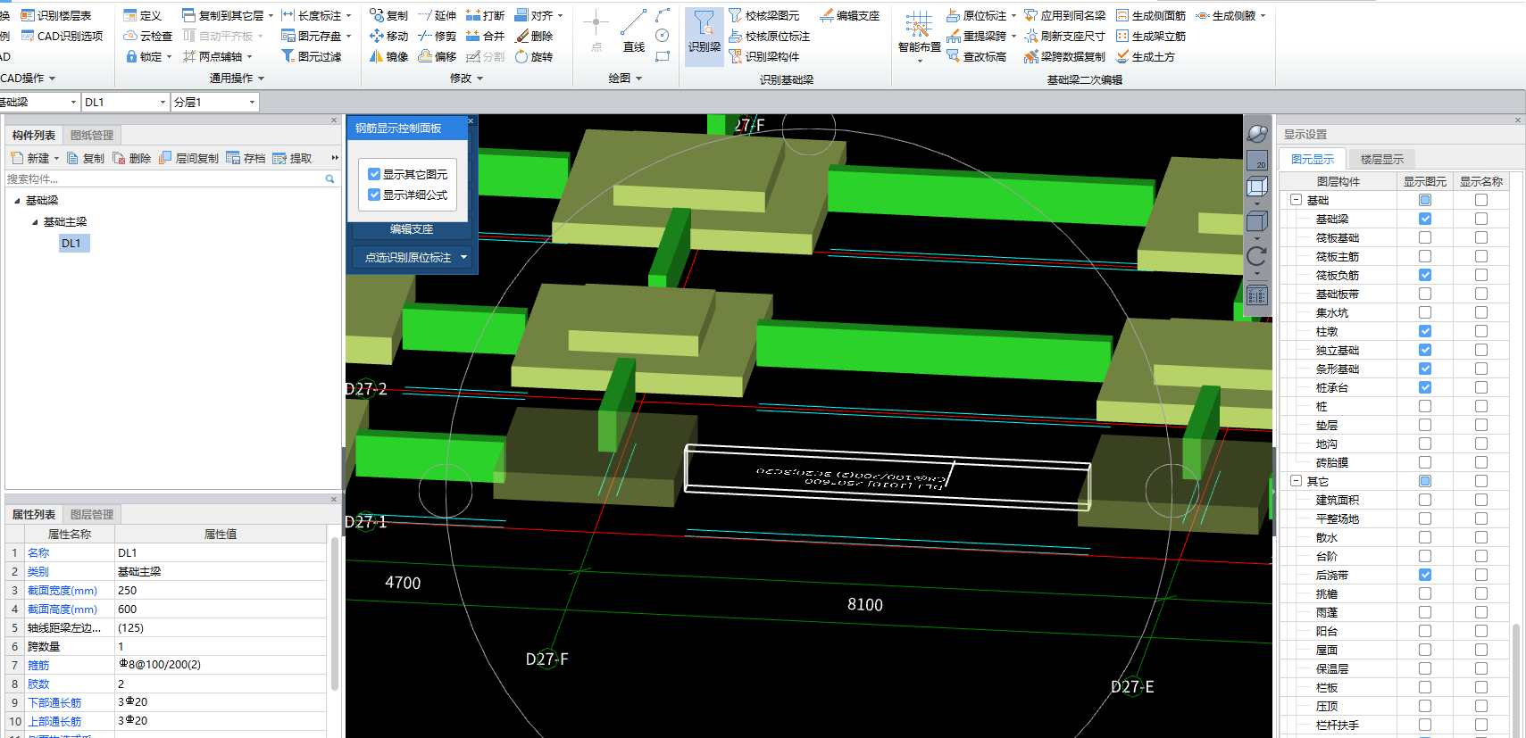This screenshot has width=1526, height=738.
Task: Click 校核梁图元 check beam elements
Action: point(764,15)
